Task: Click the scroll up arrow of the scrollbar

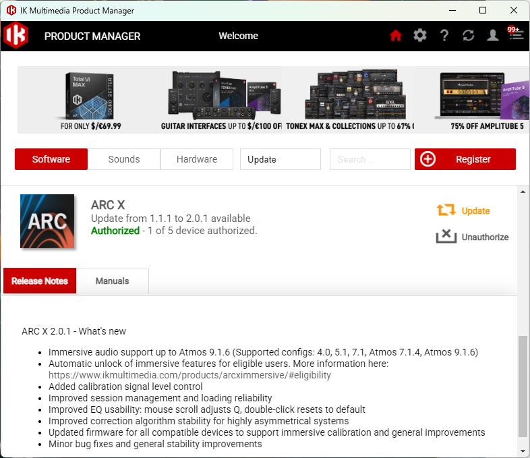Action: (x=523, y=192)
